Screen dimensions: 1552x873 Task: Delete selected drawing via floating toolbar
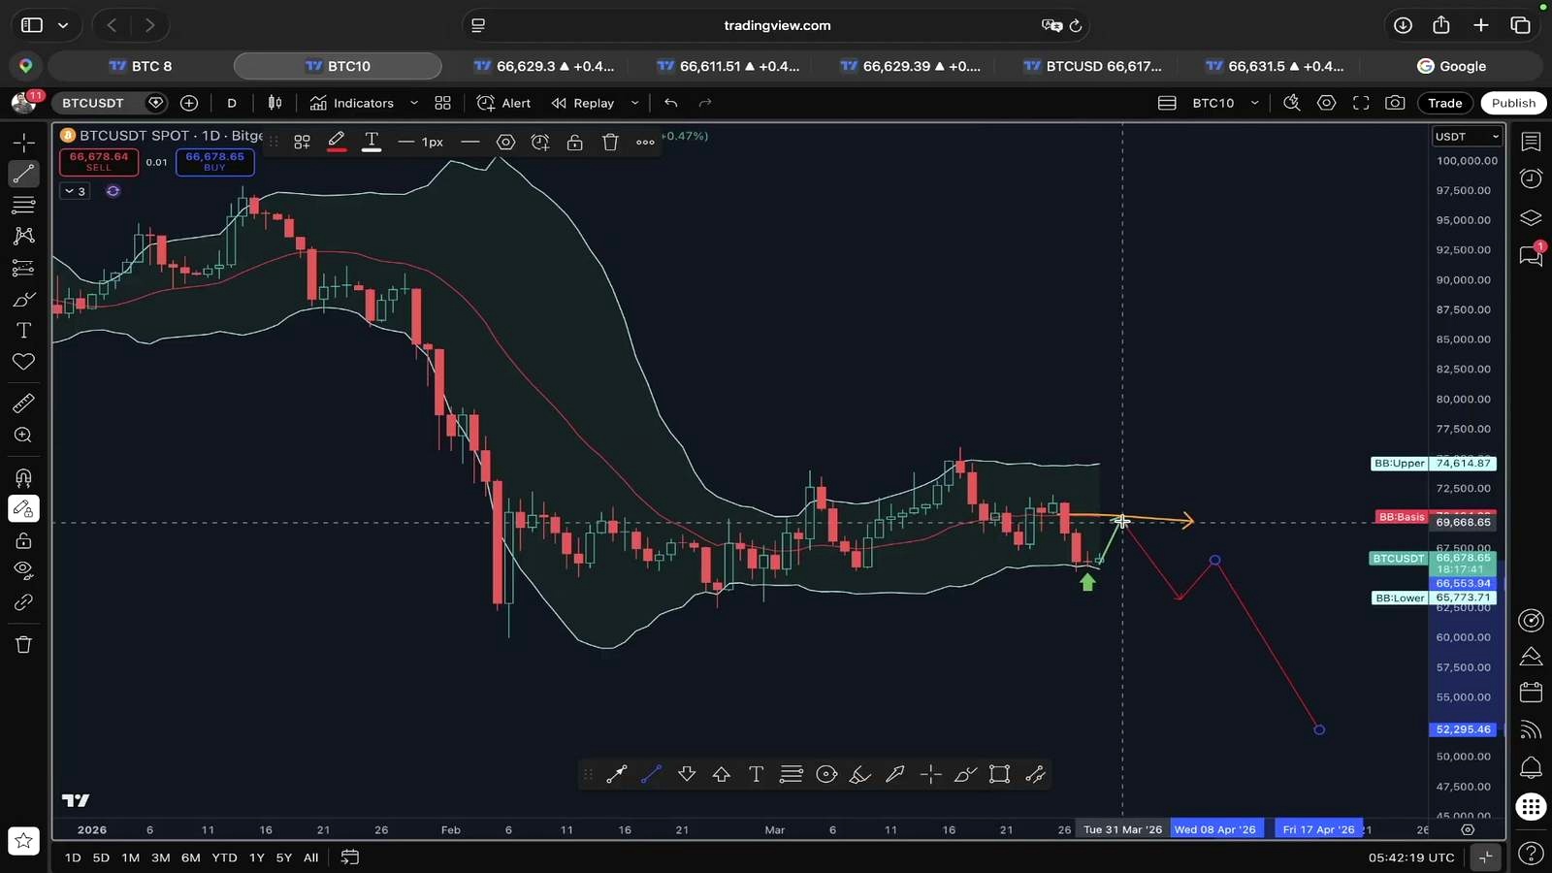[610, 143]
